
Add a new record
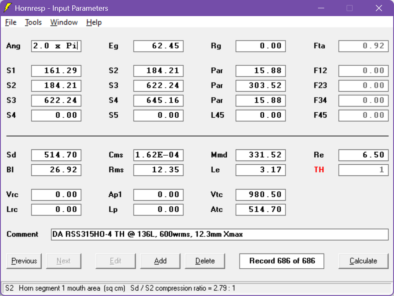(x=160, y=261)
